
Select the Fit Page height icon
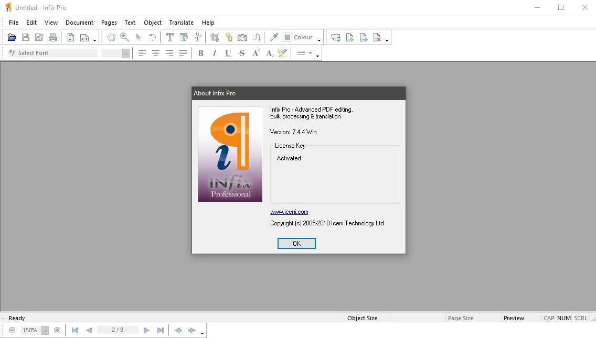pos(71,37)
